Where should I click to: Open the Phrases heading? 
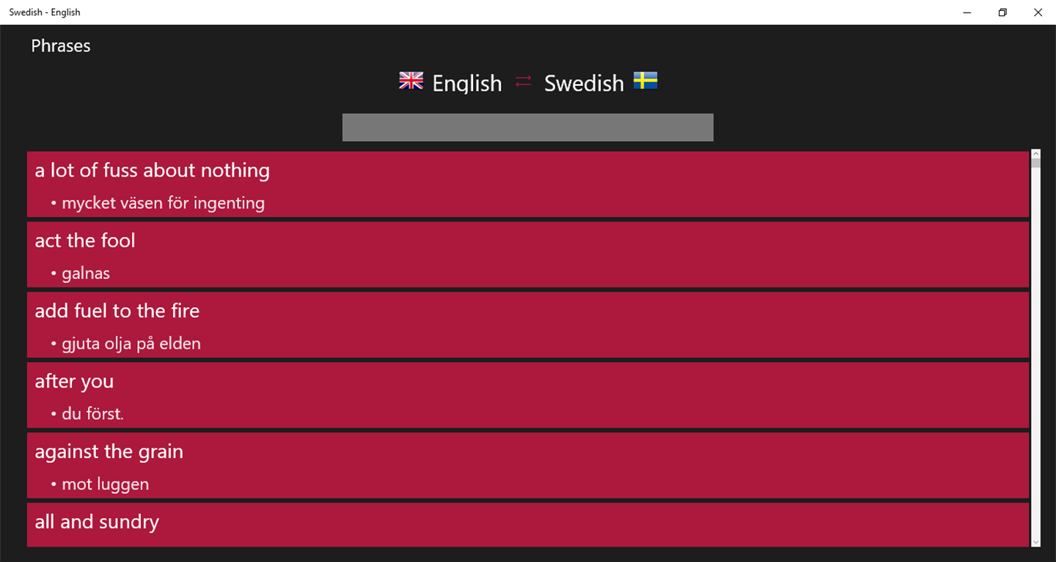point(61,45)
